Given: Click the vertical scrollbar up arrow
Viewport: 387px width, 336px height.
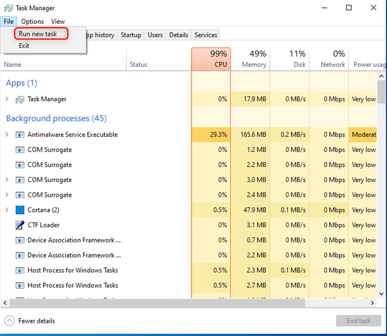Looking at the screenshot, I should pos(381,76).
